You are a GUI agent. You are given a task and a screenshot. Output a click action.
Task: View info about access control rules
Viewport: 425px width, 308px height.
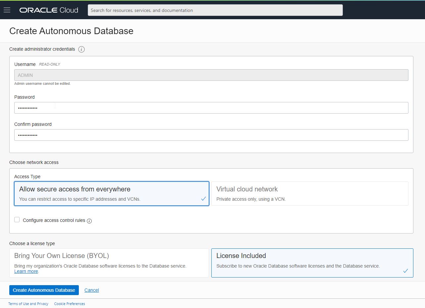(x=89, y=221)
